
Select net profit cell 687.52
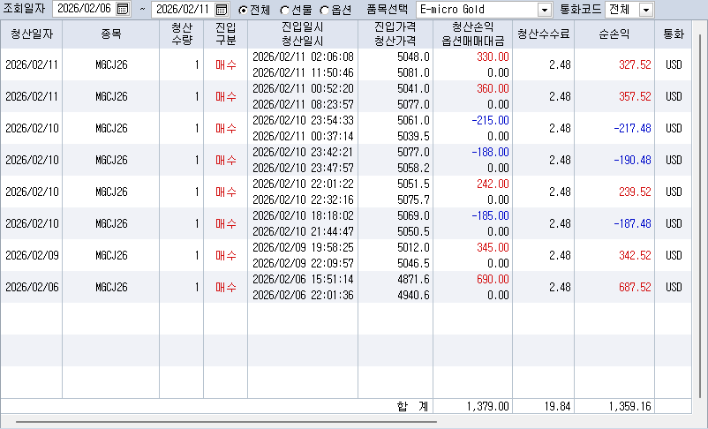(635, 287)
